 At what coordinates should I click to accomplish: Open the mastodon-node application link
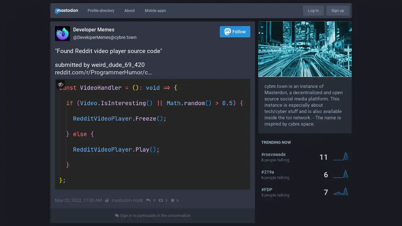(x=127, y=200)
